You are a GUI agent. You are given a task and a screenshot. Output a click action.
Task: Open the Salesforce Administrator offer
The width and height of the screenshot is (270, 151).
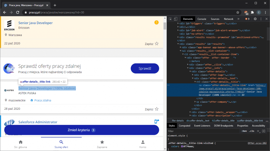(x=38, y=122)
